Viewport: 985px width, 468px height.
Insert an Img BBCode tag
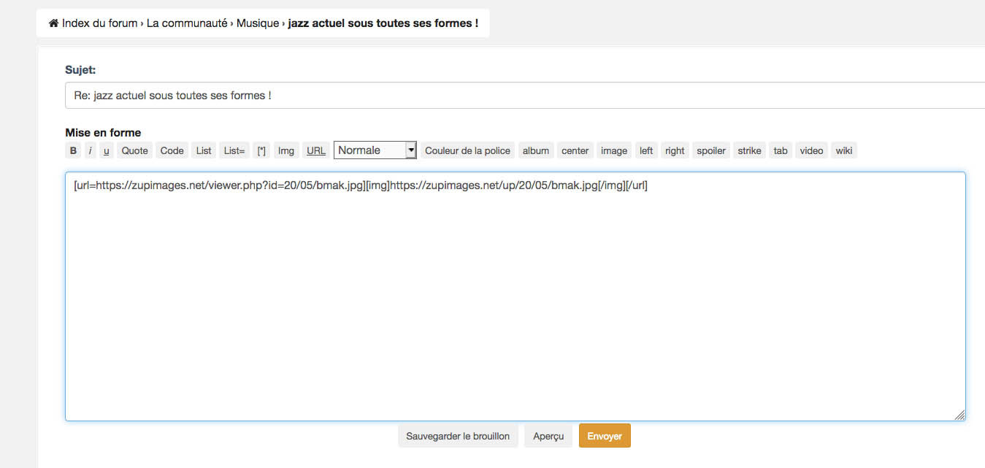[286, 150]
